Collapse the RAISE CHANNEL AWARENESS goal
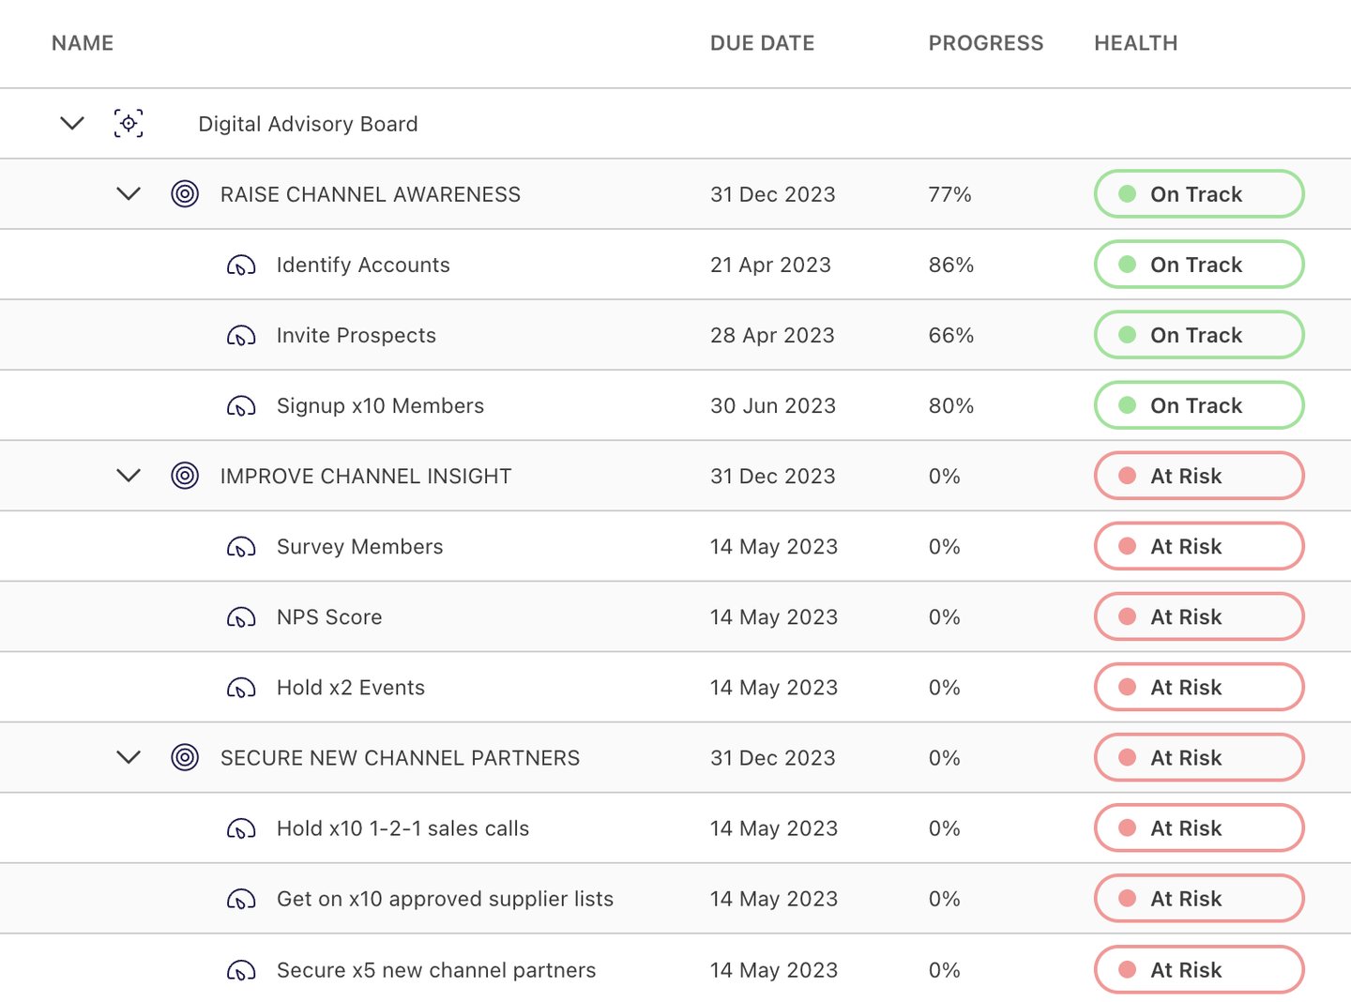This screenshot has height=1002, width=1351. (x=129, y=193)
